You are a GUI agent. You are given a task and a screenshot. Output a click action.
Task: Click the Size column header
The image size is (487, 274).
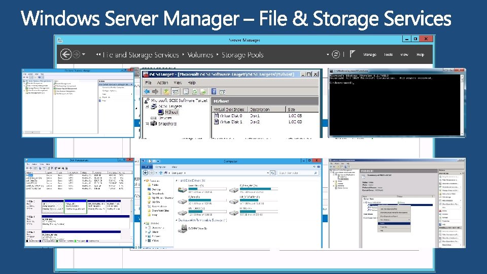pyautogui.click(x=302, y=110)
